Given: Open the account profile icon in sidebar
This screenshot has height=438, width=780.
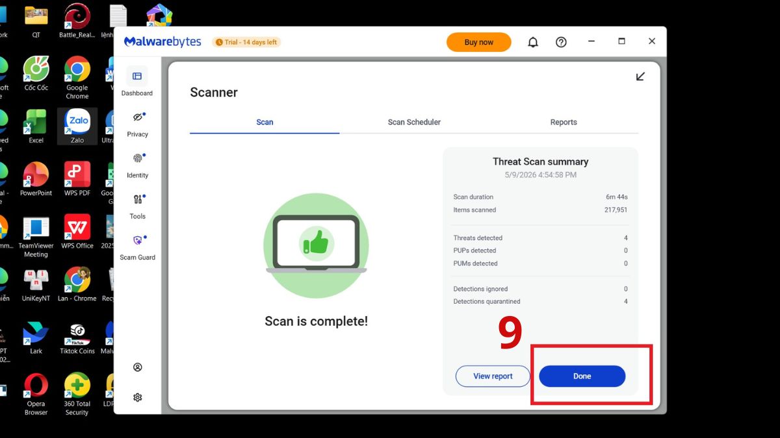Looking at the screenshot, I should click(x=137, y=367).
